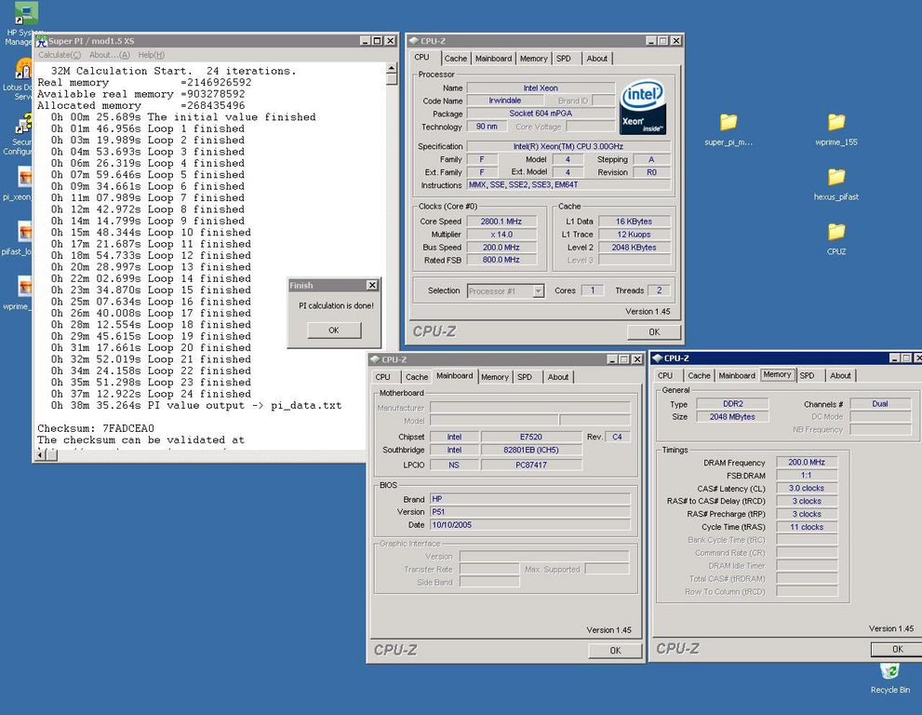Screen dimensions: 922x715
Task: Click the Irwindale code name field
Action: pos(504,101)
